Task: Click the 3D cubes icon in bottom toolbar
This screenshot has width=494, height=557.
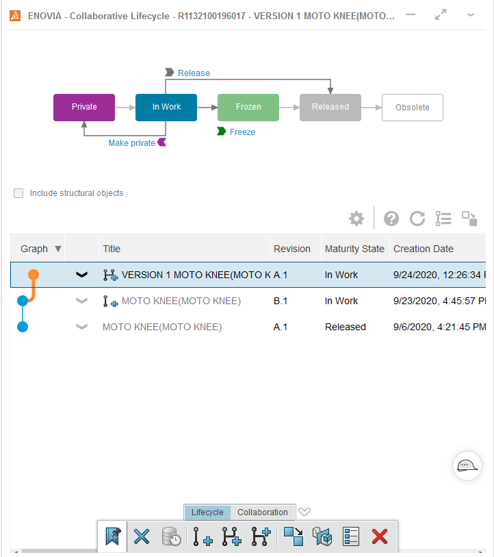Action: coord(322,536)
